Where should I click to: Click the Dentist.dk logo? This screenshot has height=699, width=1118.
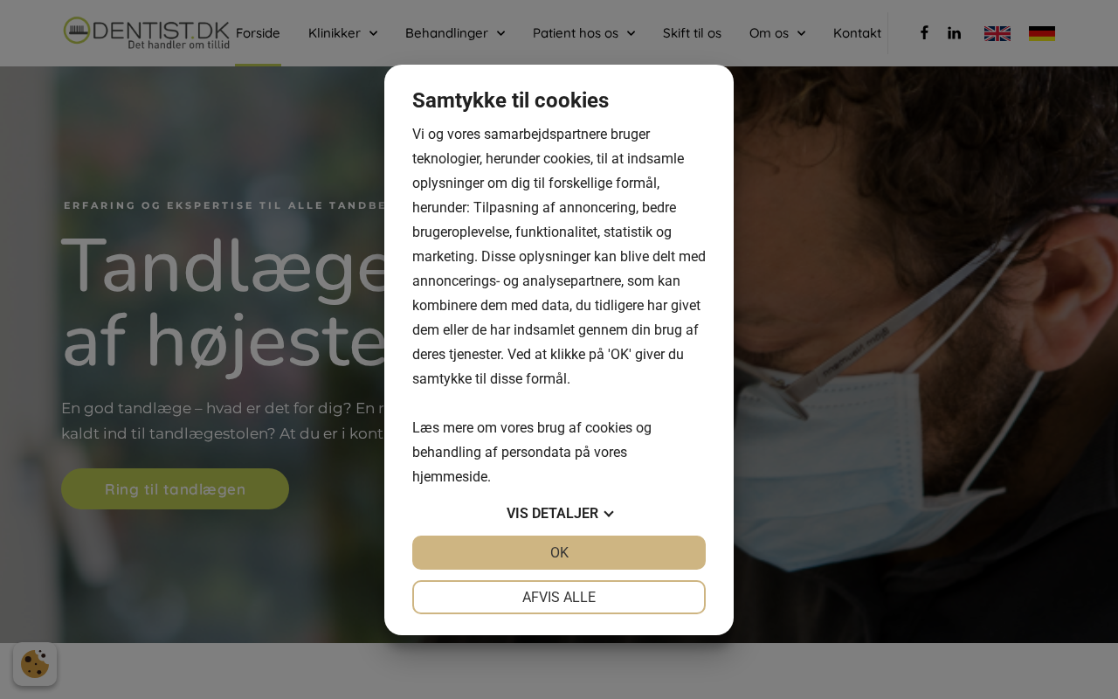coord(146,32)
